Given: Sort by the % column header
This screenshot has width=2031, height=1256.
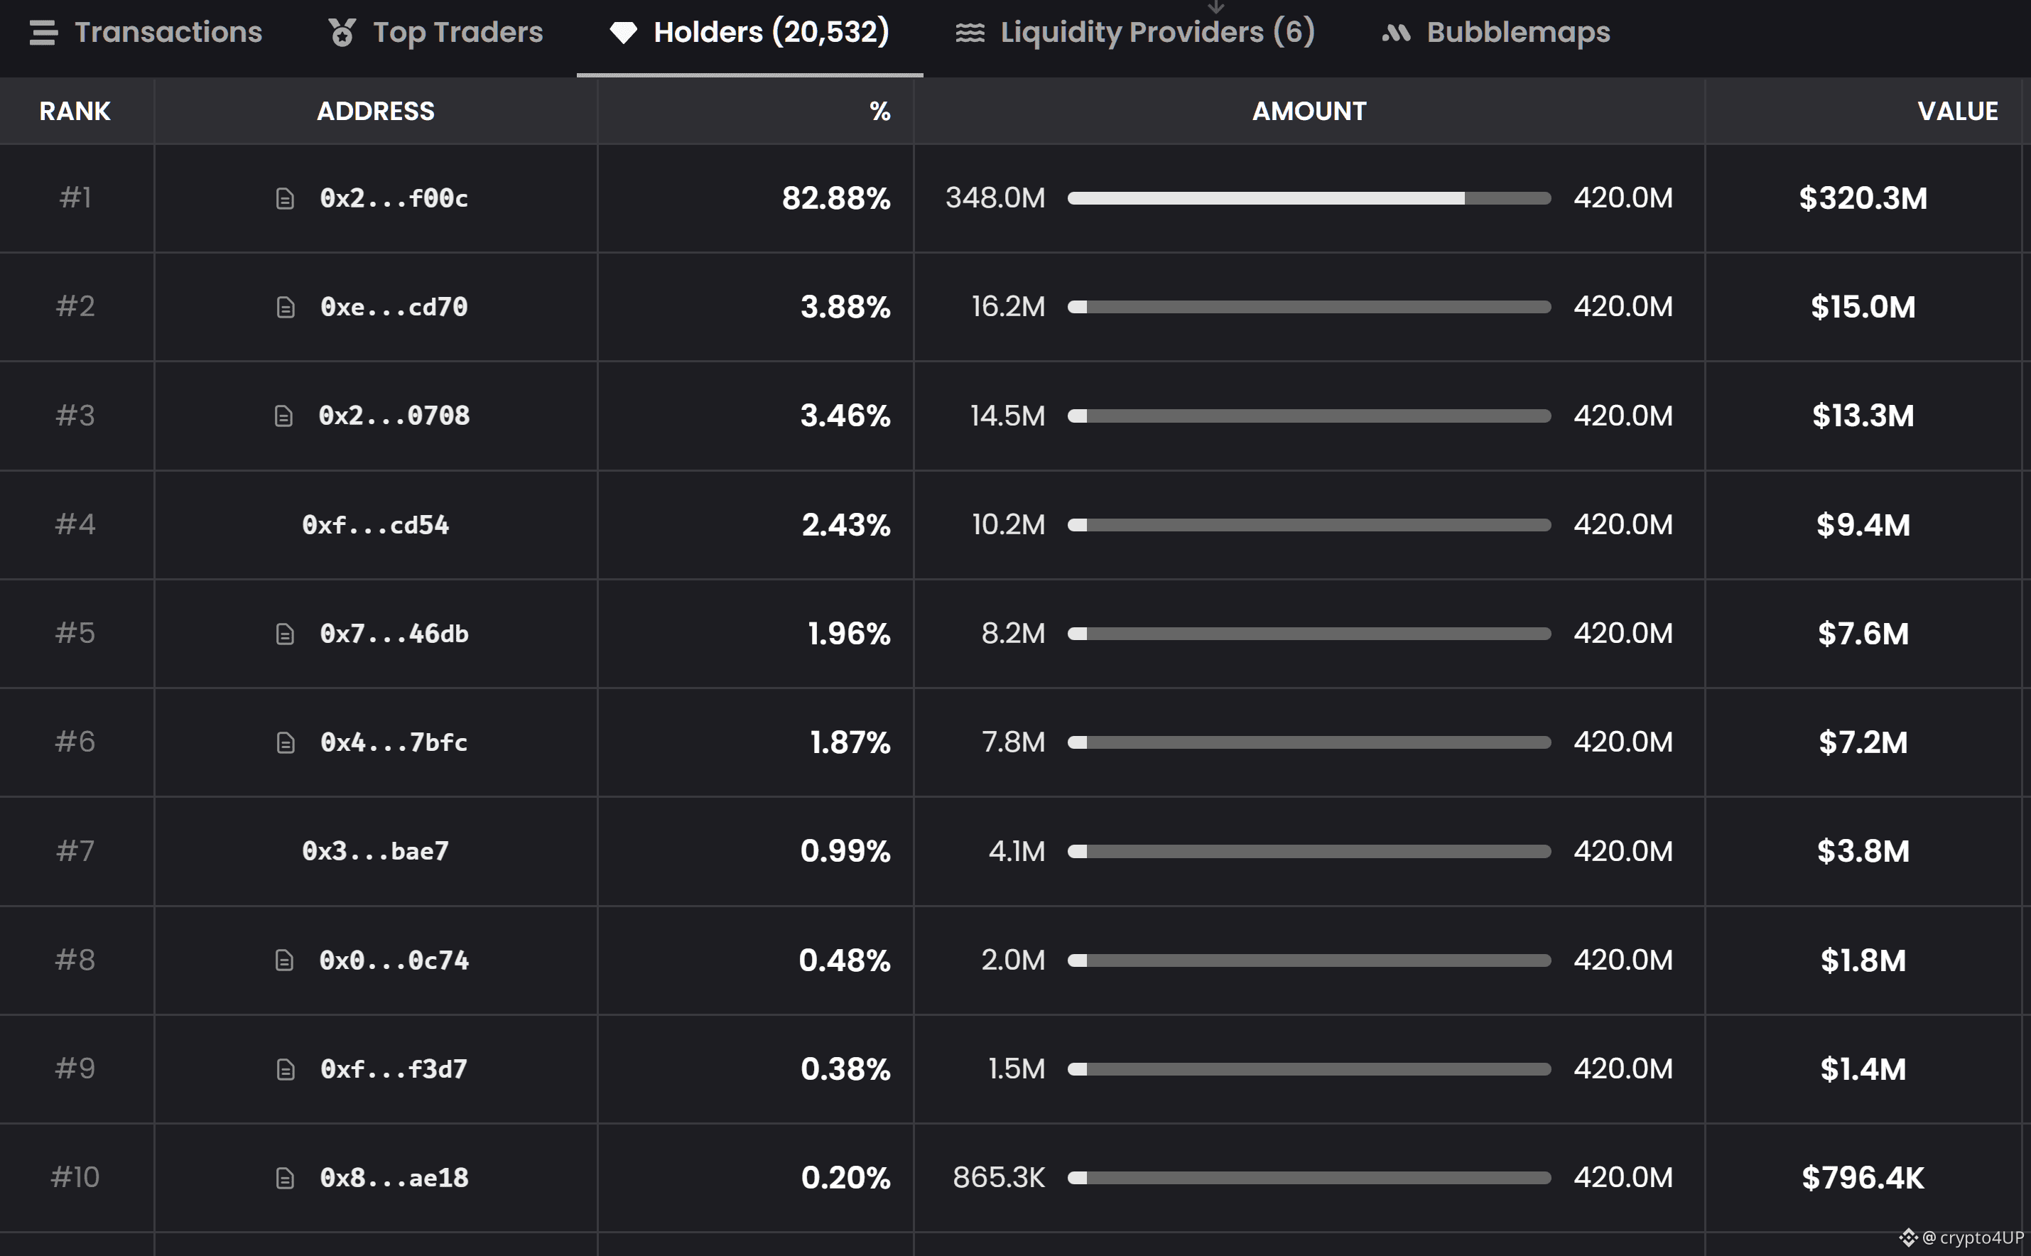Looking at the screenshot, I should (x=879, y=112).
